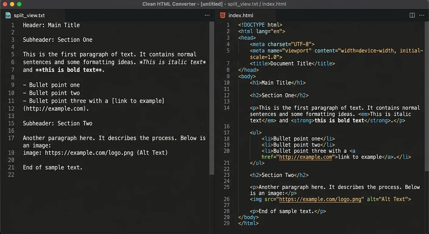Click the '<h1>Main Title</h1>' line
429x234 pixels.
coord(278,83)
